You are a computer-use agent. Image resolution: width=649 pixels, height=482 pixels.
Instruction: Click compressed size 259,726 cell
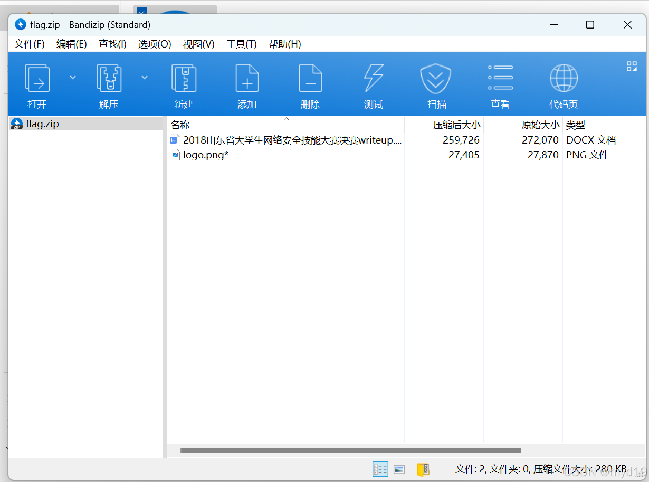(461, 140)
